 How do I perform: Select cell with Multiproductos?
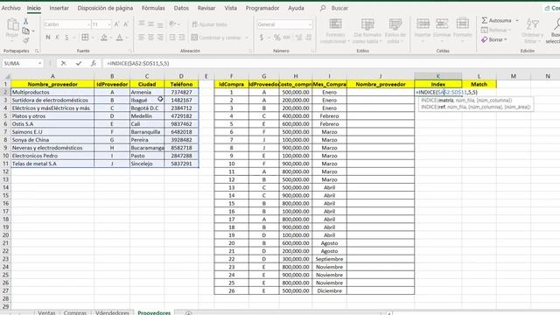[52, 92]
